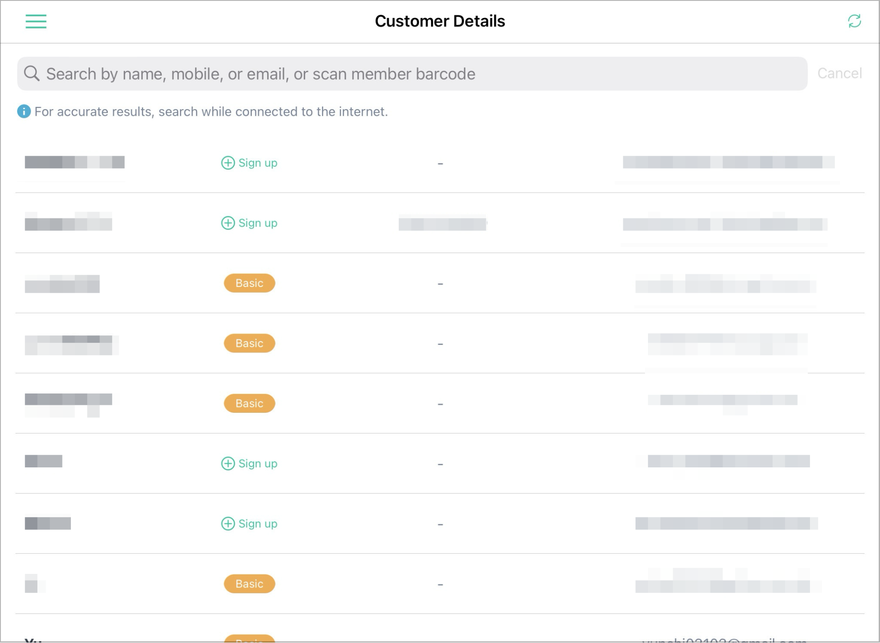The height and width of the screenshot is (643, 880).
Task: Select the Basic badge in fourth row
Action: pos(250,343)
